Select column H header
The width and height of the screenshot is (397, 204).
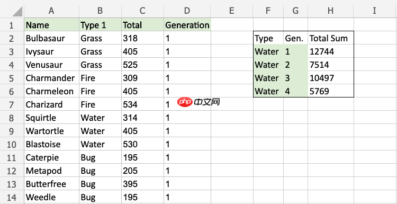pyautogui.click(x=330, y=11)
